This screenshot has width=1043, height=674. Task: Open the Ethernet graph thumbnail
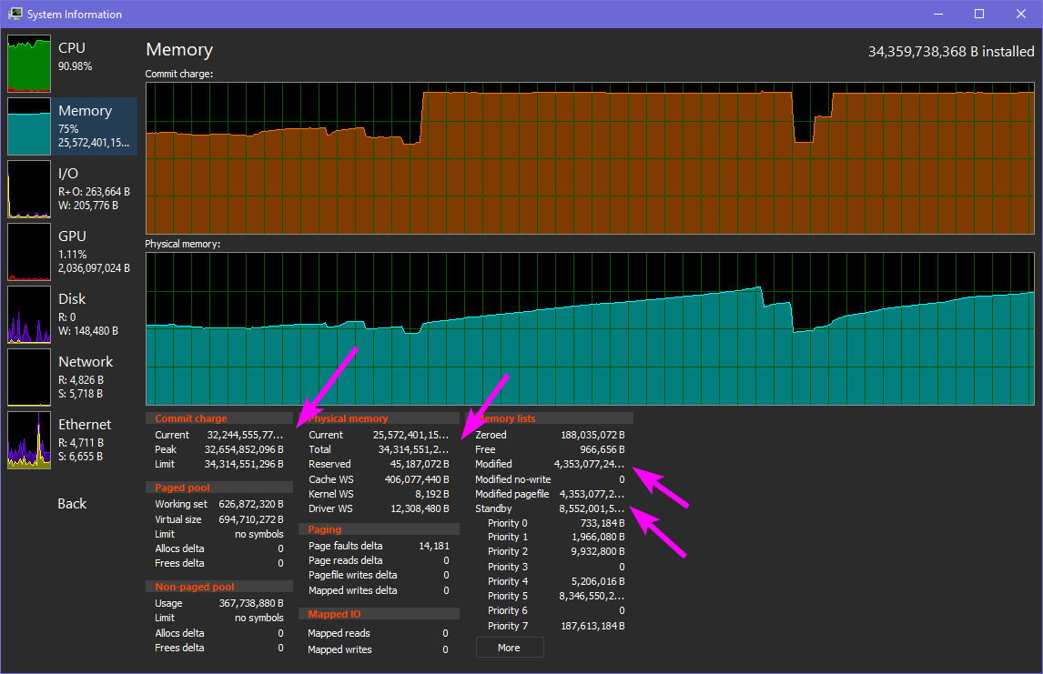[28, 440]
